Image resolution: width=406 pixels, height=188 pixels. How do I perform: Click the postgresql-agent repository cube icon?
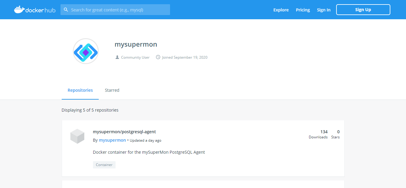click(77, 136)
